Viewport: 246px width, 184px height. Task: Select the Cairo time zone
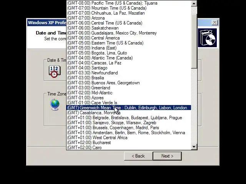[129, 148]
